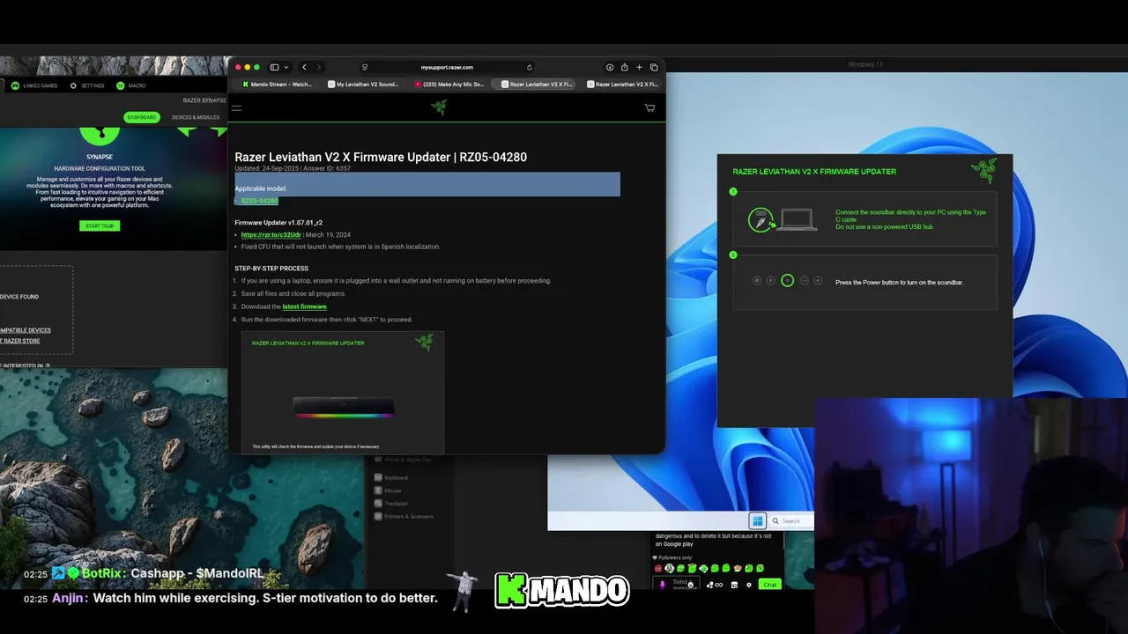This screenshot has width=1128, height=634.
Task: Click the mysupport.razer.com address field
Action: click(x=447, y=67)
